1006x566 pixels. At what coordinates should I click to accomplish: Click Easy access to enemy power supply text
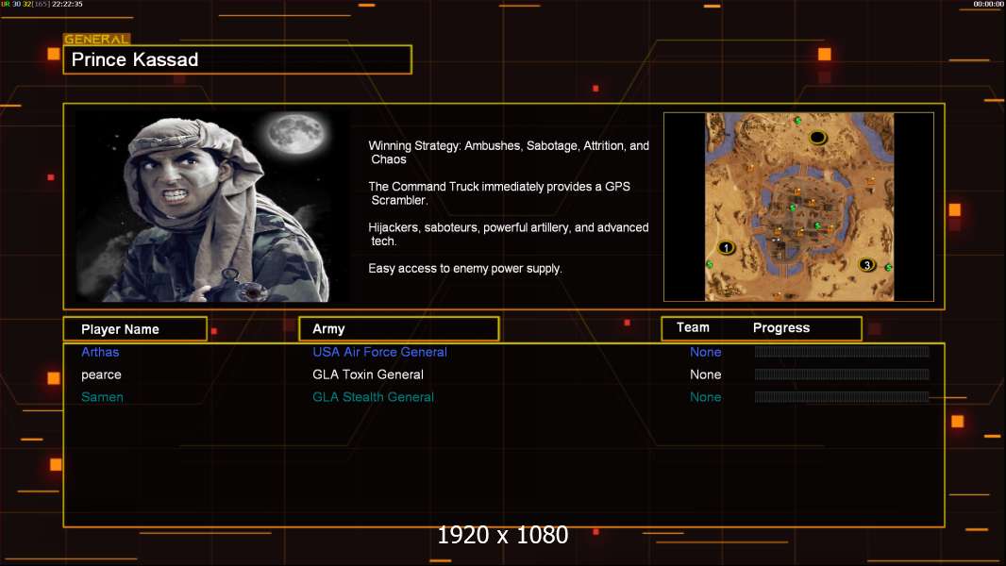465,269
